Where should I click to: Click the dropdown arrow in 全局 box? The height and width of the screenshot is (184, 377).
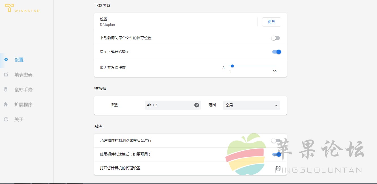(x=276, y=105)
